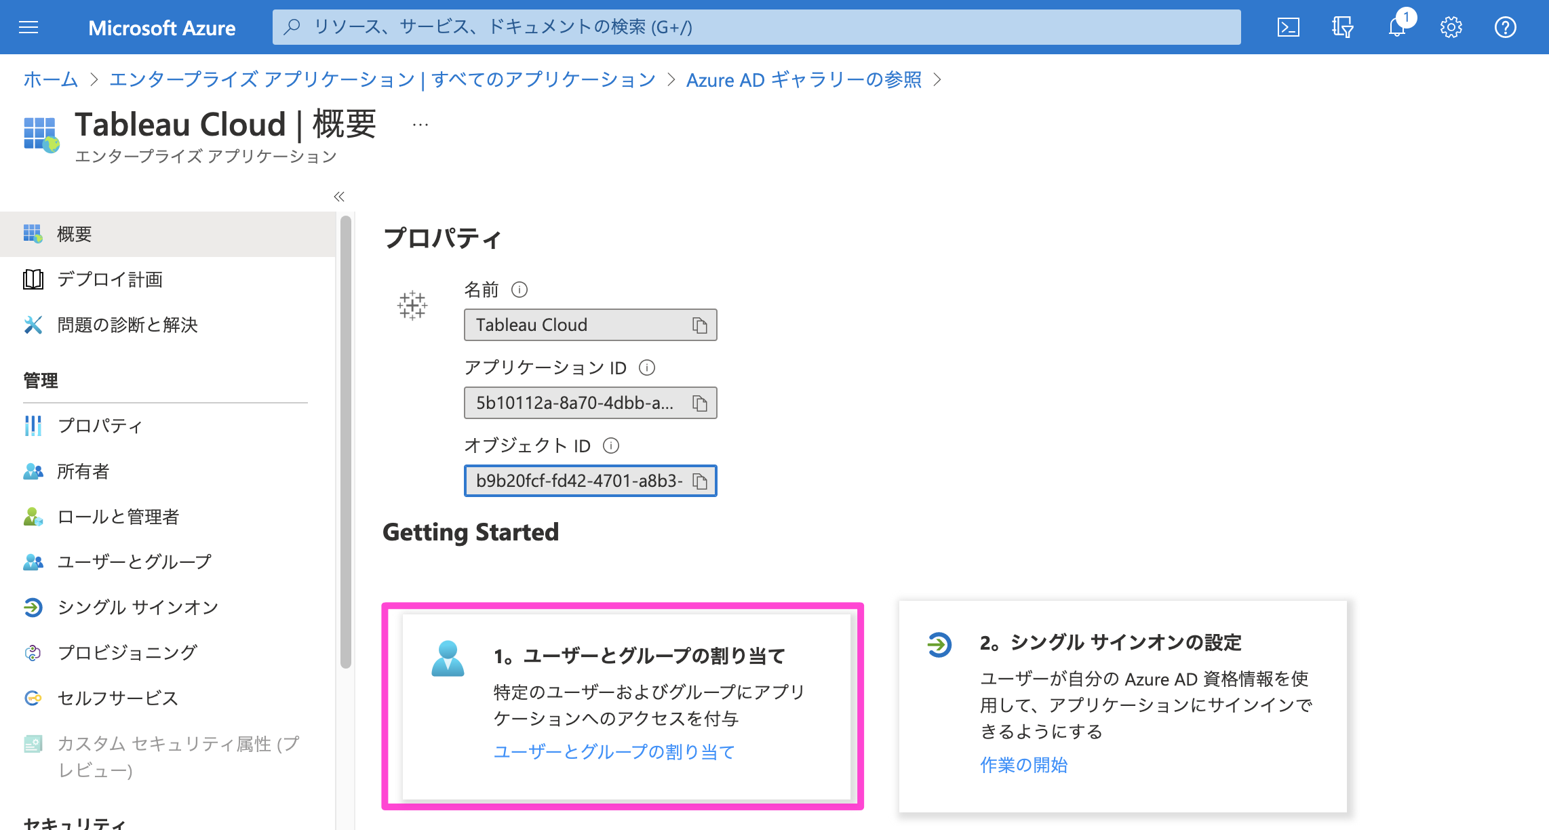Select シングル サインオン in the sidebar
This screenshot has height=830, width=1549.
pos(136,607)
